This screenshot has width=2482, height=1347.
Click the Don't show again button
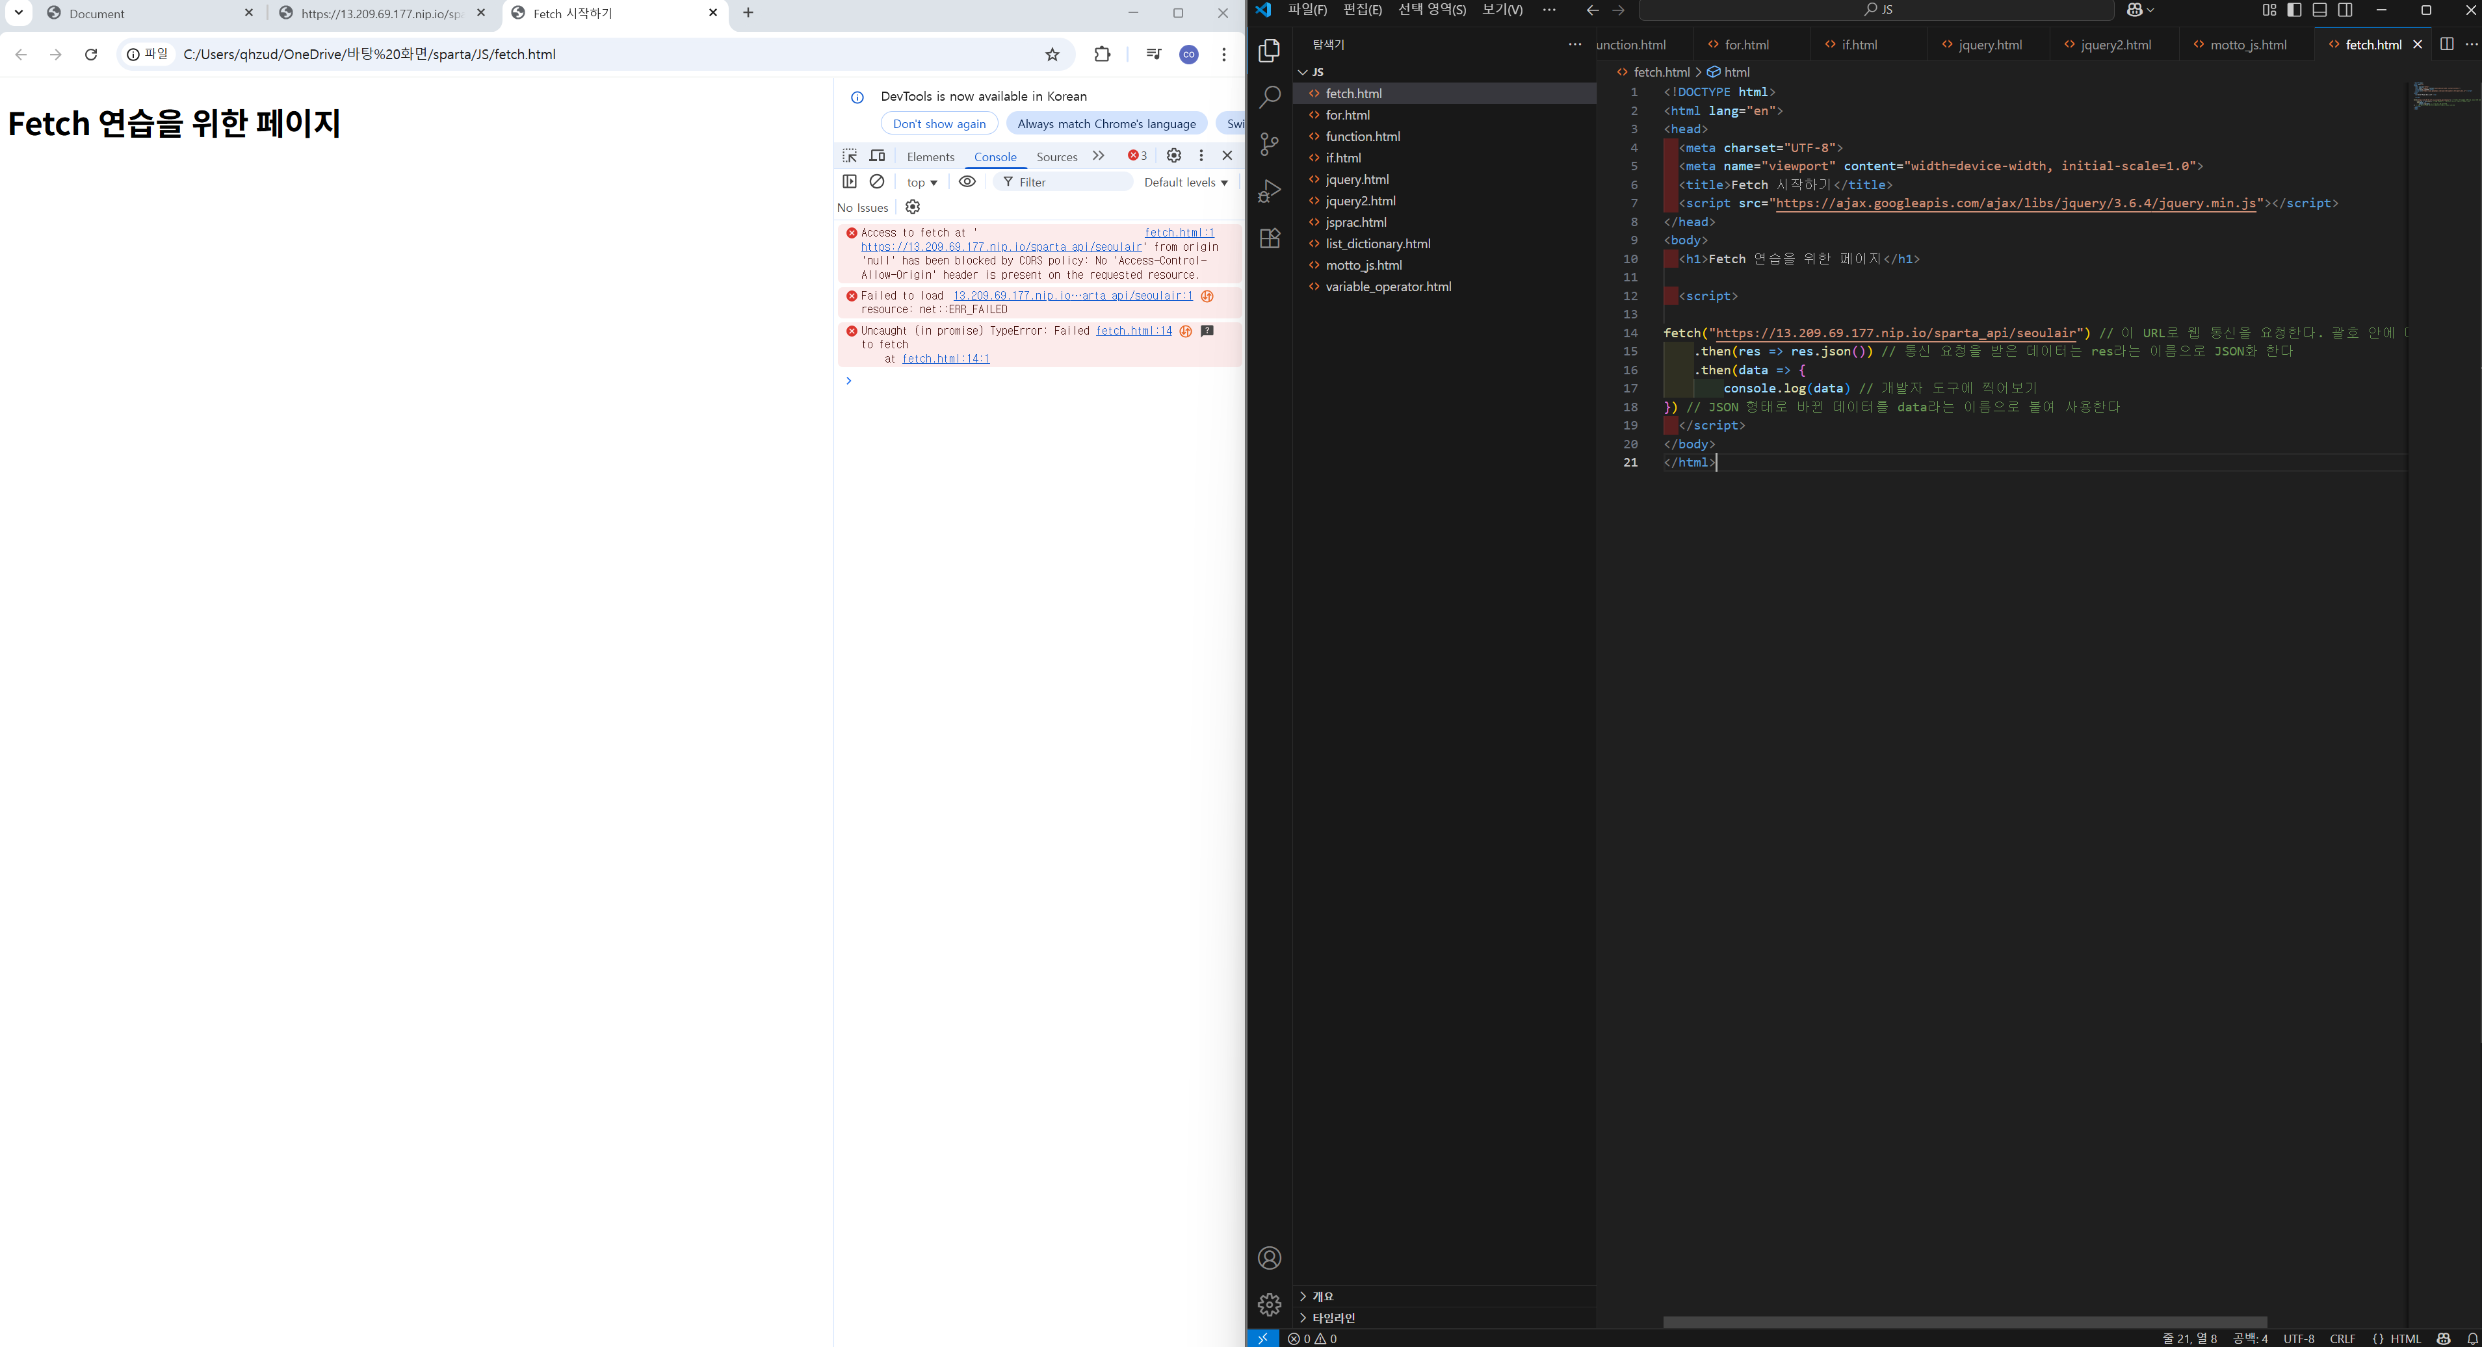(939, 123)
